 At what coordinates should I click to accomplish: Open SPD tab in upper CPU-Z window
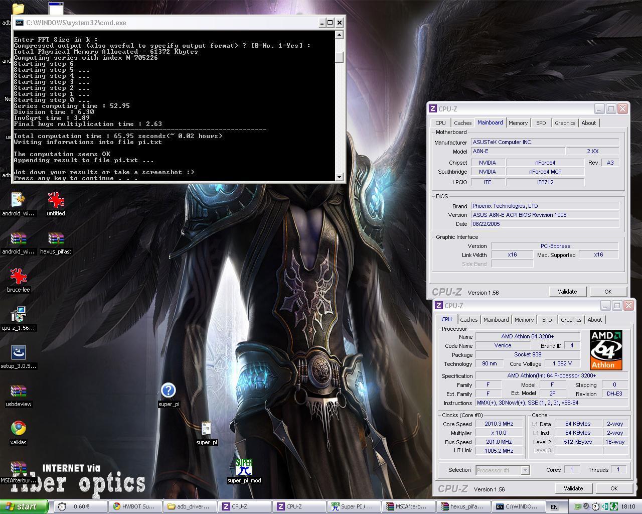(x=541, y=123)
